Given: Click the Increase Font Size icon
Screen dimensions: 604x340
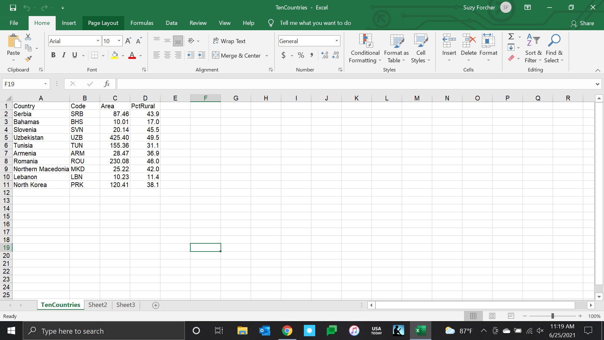Looking at the screenshot, I should [x=128, y=41].
